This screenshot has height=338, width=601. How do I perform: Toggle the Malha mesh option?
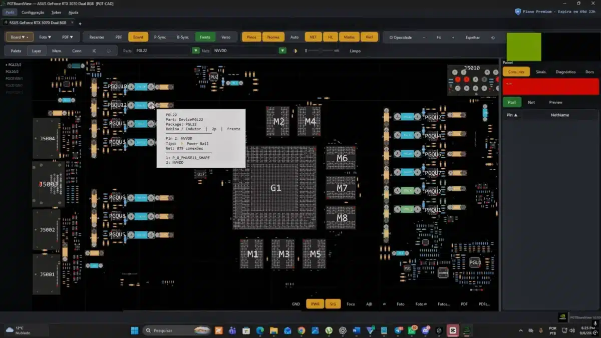(349, 37)
